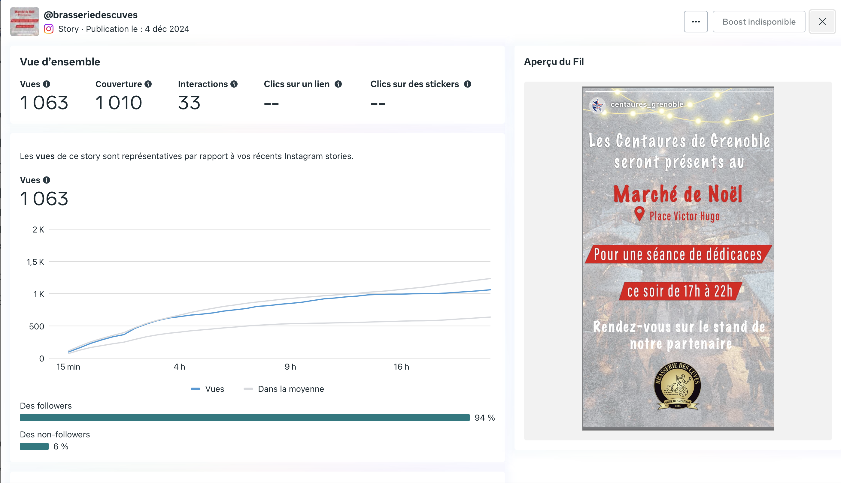This screenshot has width=841, height=483.
Task: Show info tooltip for Couverture
Action: pos(148,84)
